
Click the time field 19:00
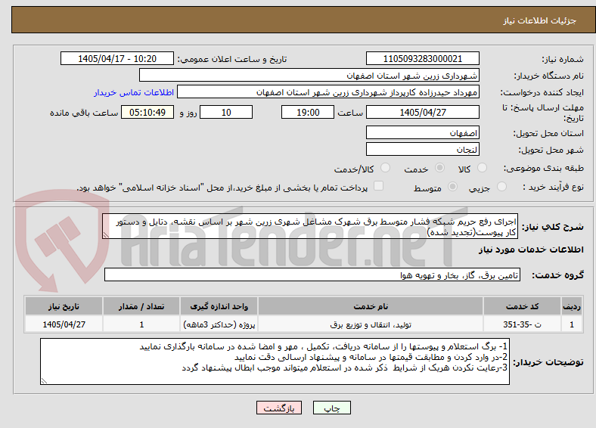click(308, 112)
